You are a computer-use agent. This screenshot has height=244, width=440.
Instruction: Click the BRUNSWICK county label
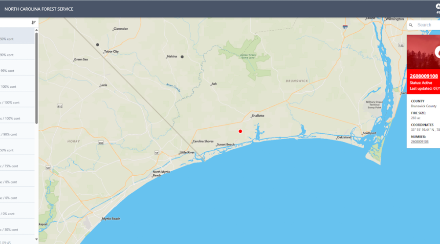[x=297, y=81]
